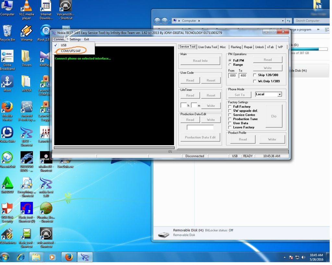Open SMADAV antivirus desktop icon
Viewport: 332px width, 265px height.
coord(7,183)
